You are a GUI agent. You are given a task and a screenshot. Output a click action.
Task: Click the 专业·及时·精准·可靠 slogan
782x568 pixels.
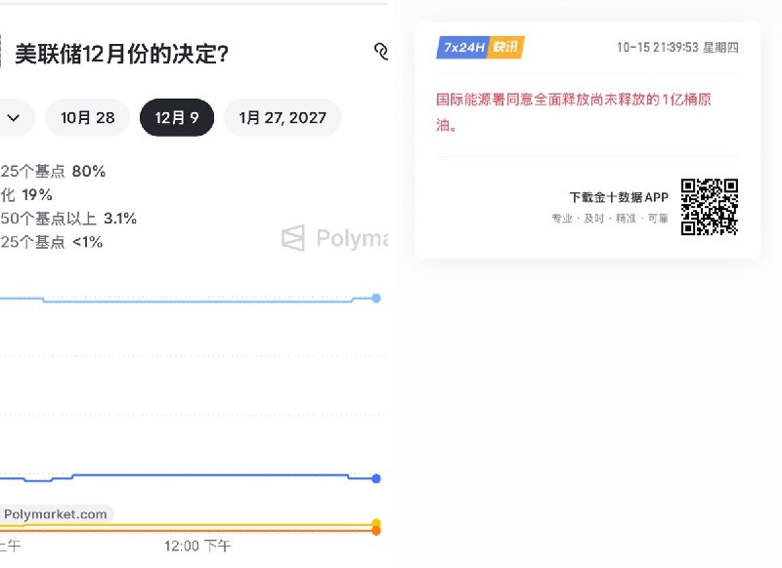pos(609,218)
